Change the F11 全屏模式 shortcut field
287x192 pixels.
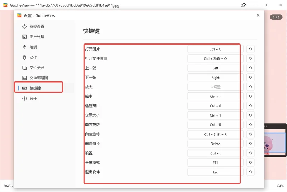(x=215, y=163)
